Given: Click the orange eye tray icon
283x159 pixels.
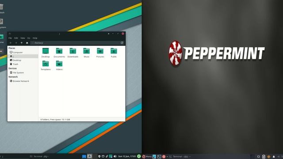Looking at the screenshot, I should coord(269,157).
